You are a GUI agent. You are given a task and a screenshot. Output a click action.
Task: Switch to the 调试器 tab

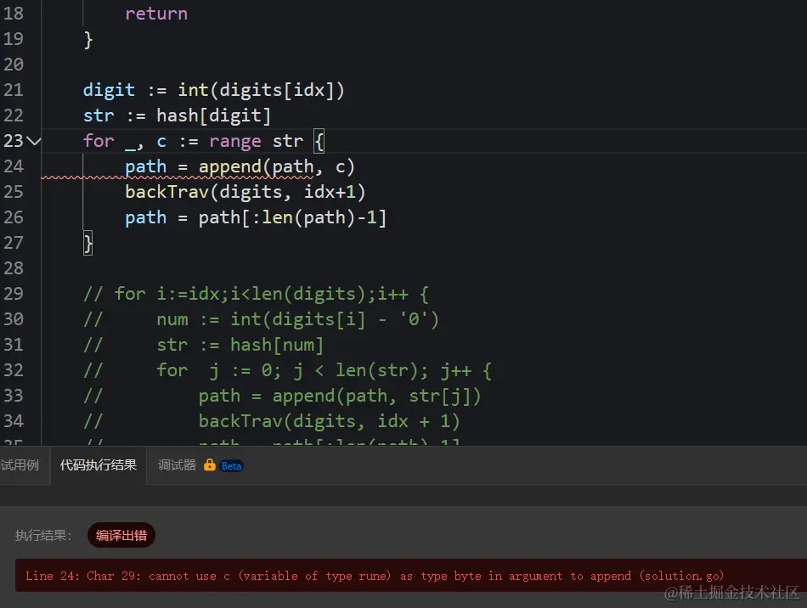(x=177, y=465)
